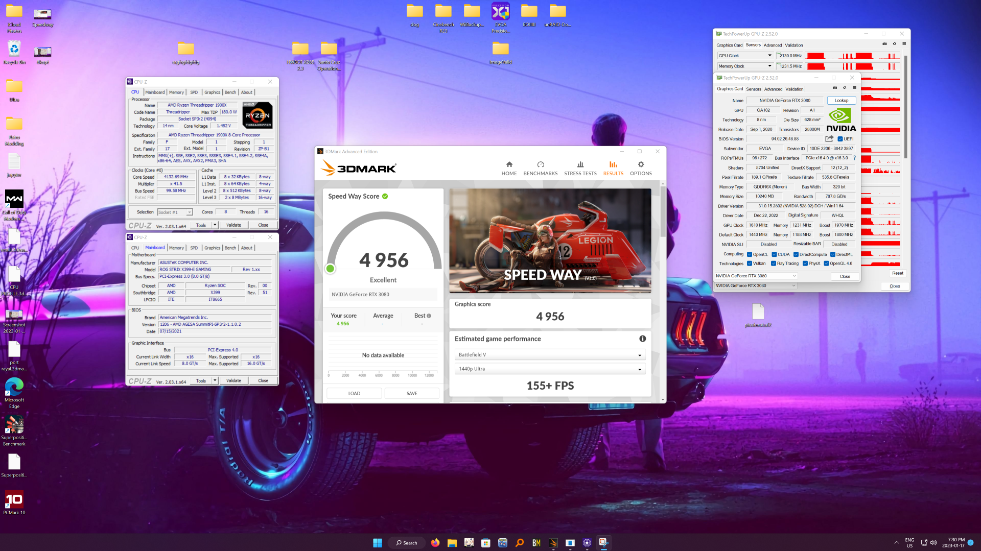Open the Battlefield V game dropdown
Screen dimensions: 981x551
[550, 355]
